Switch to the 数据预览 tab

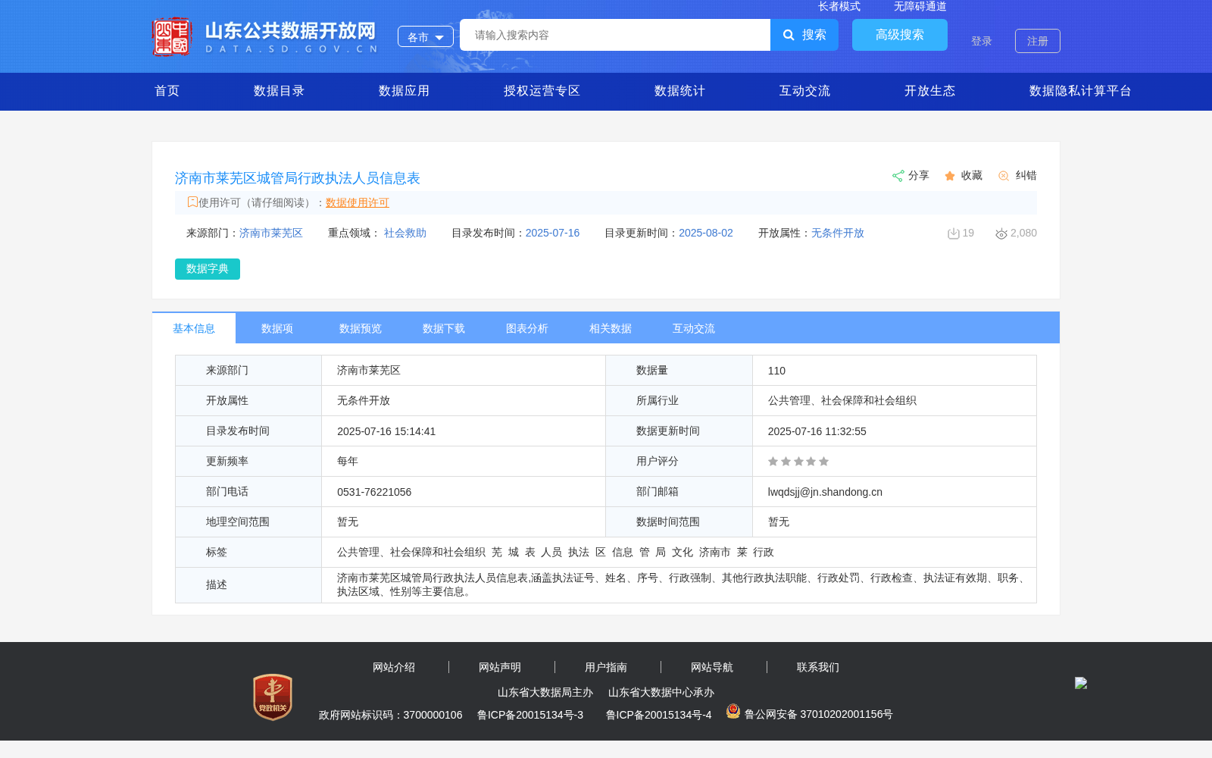click(x=361, y=328)
